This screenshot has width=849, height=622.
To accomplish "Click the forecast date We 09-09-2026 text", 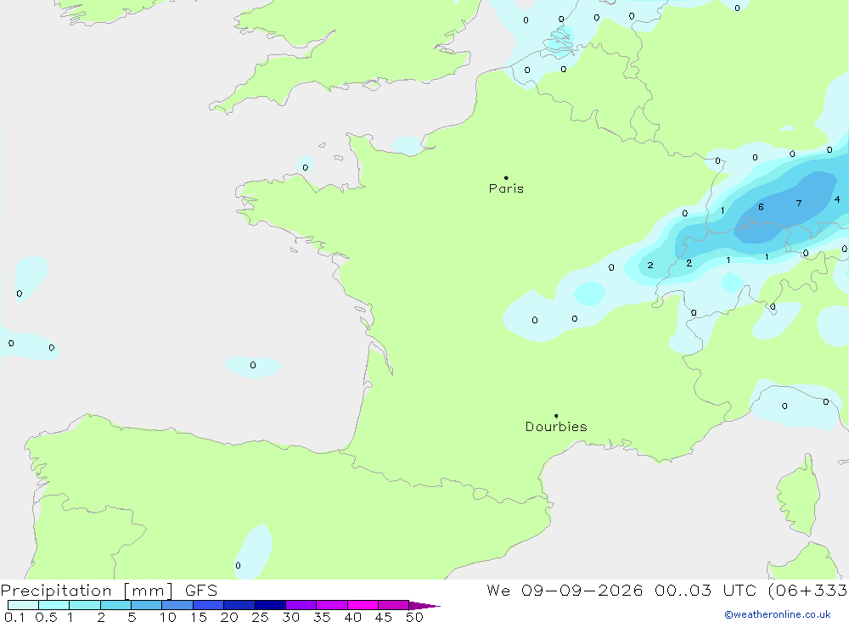I will 565,590.
